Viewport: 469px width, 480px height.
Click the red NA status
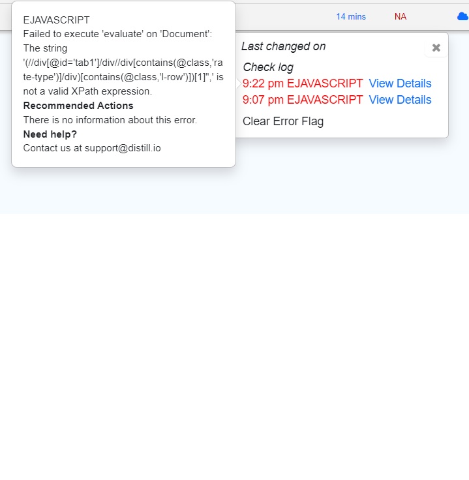coord(401,16)
